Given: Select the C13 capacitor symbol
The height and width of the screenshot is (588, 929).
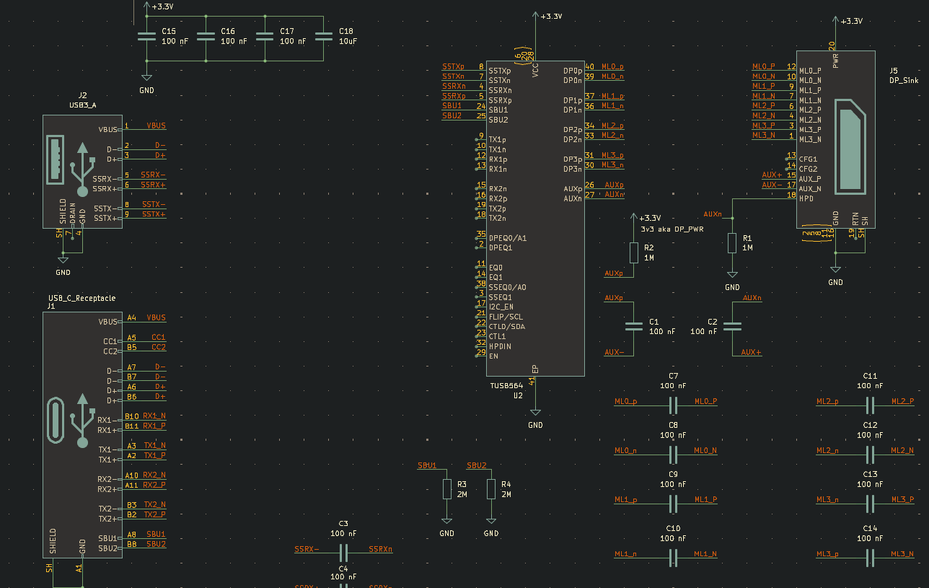Looking at the screenshot, I should pyautogui.click(x=870, y=504).
